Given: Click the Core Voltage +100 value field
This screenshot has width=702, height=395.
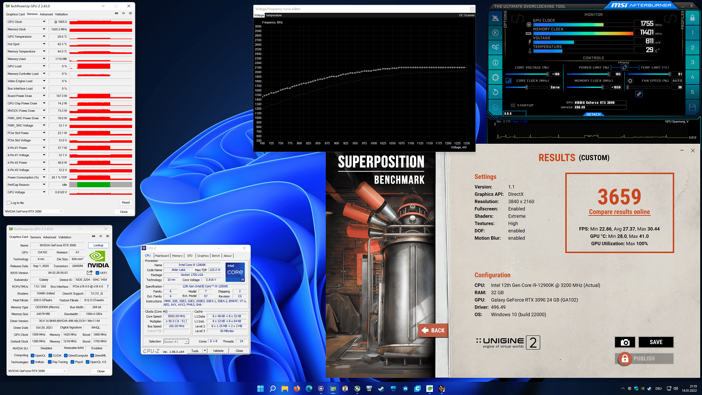Looking at the screenshot, I should [555, 74].
